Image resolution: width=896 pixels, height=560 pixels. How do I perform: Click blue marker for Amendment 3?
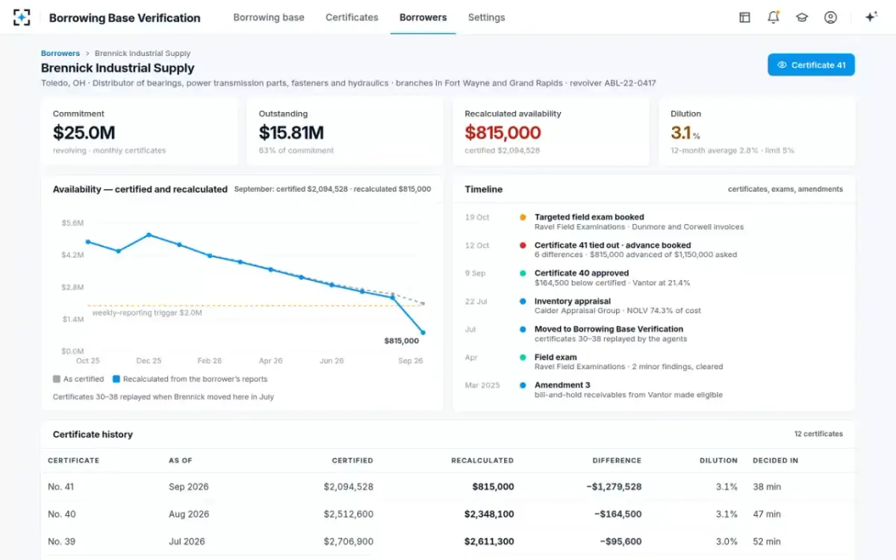pos(523,385)
